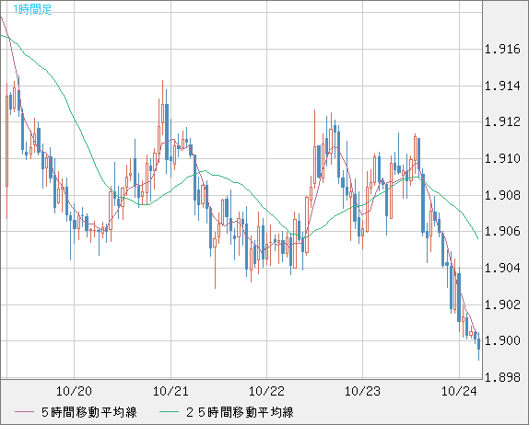Screen dimensions: 529x425
Task: Click the 10/20 date axis label
Action: pyautogui.click(x=74, y=391)
